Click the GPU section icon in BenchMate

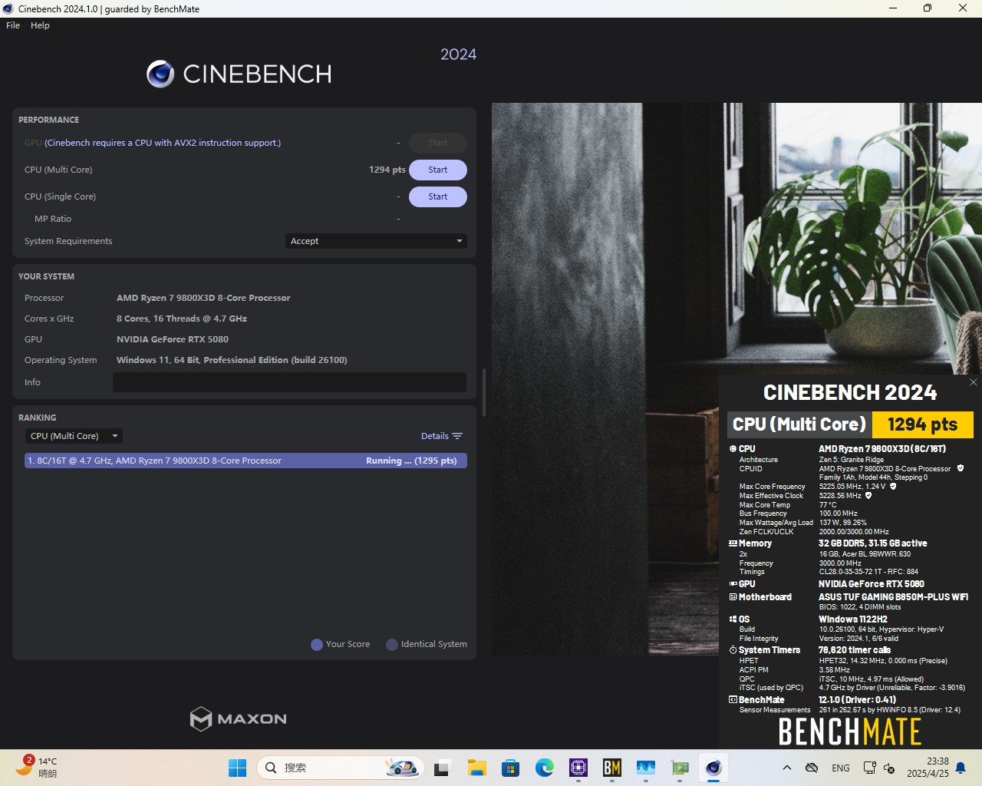733,584
